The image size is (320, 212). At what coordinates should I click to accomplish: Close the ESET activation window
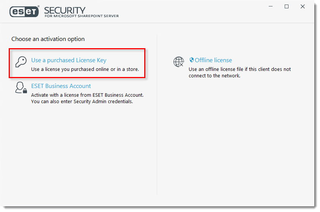click(x=303, y=6)
